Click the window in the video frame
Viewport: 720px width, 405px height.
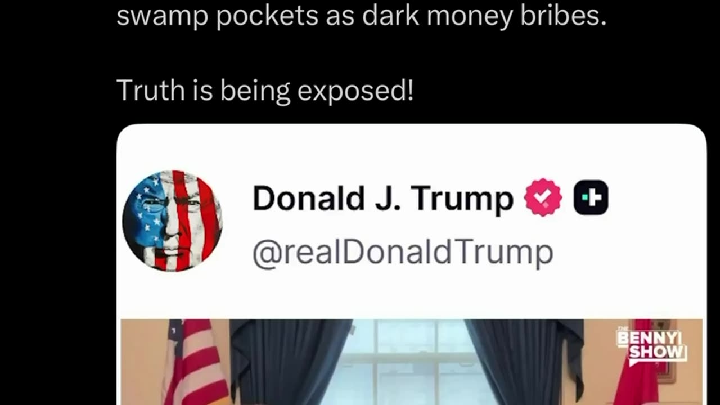(409, 362)
